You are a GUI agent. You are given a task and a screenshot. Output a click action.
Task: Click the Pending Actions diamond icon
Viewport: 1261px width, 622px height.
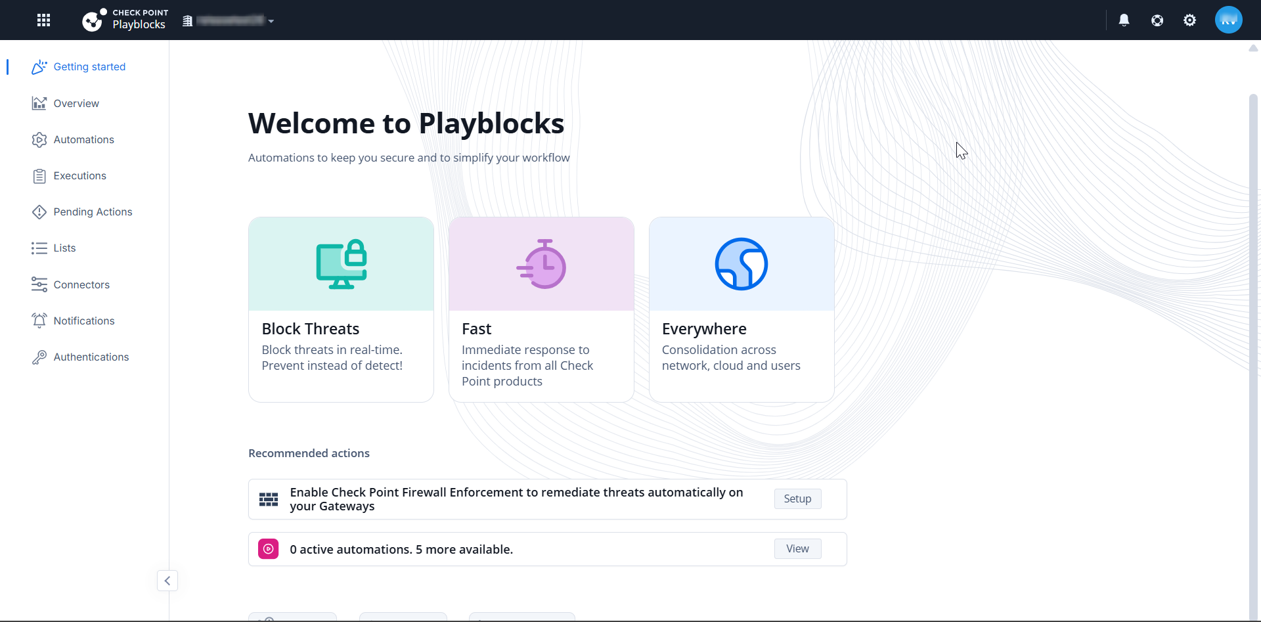pyautogui.click(x=39, y=212)
